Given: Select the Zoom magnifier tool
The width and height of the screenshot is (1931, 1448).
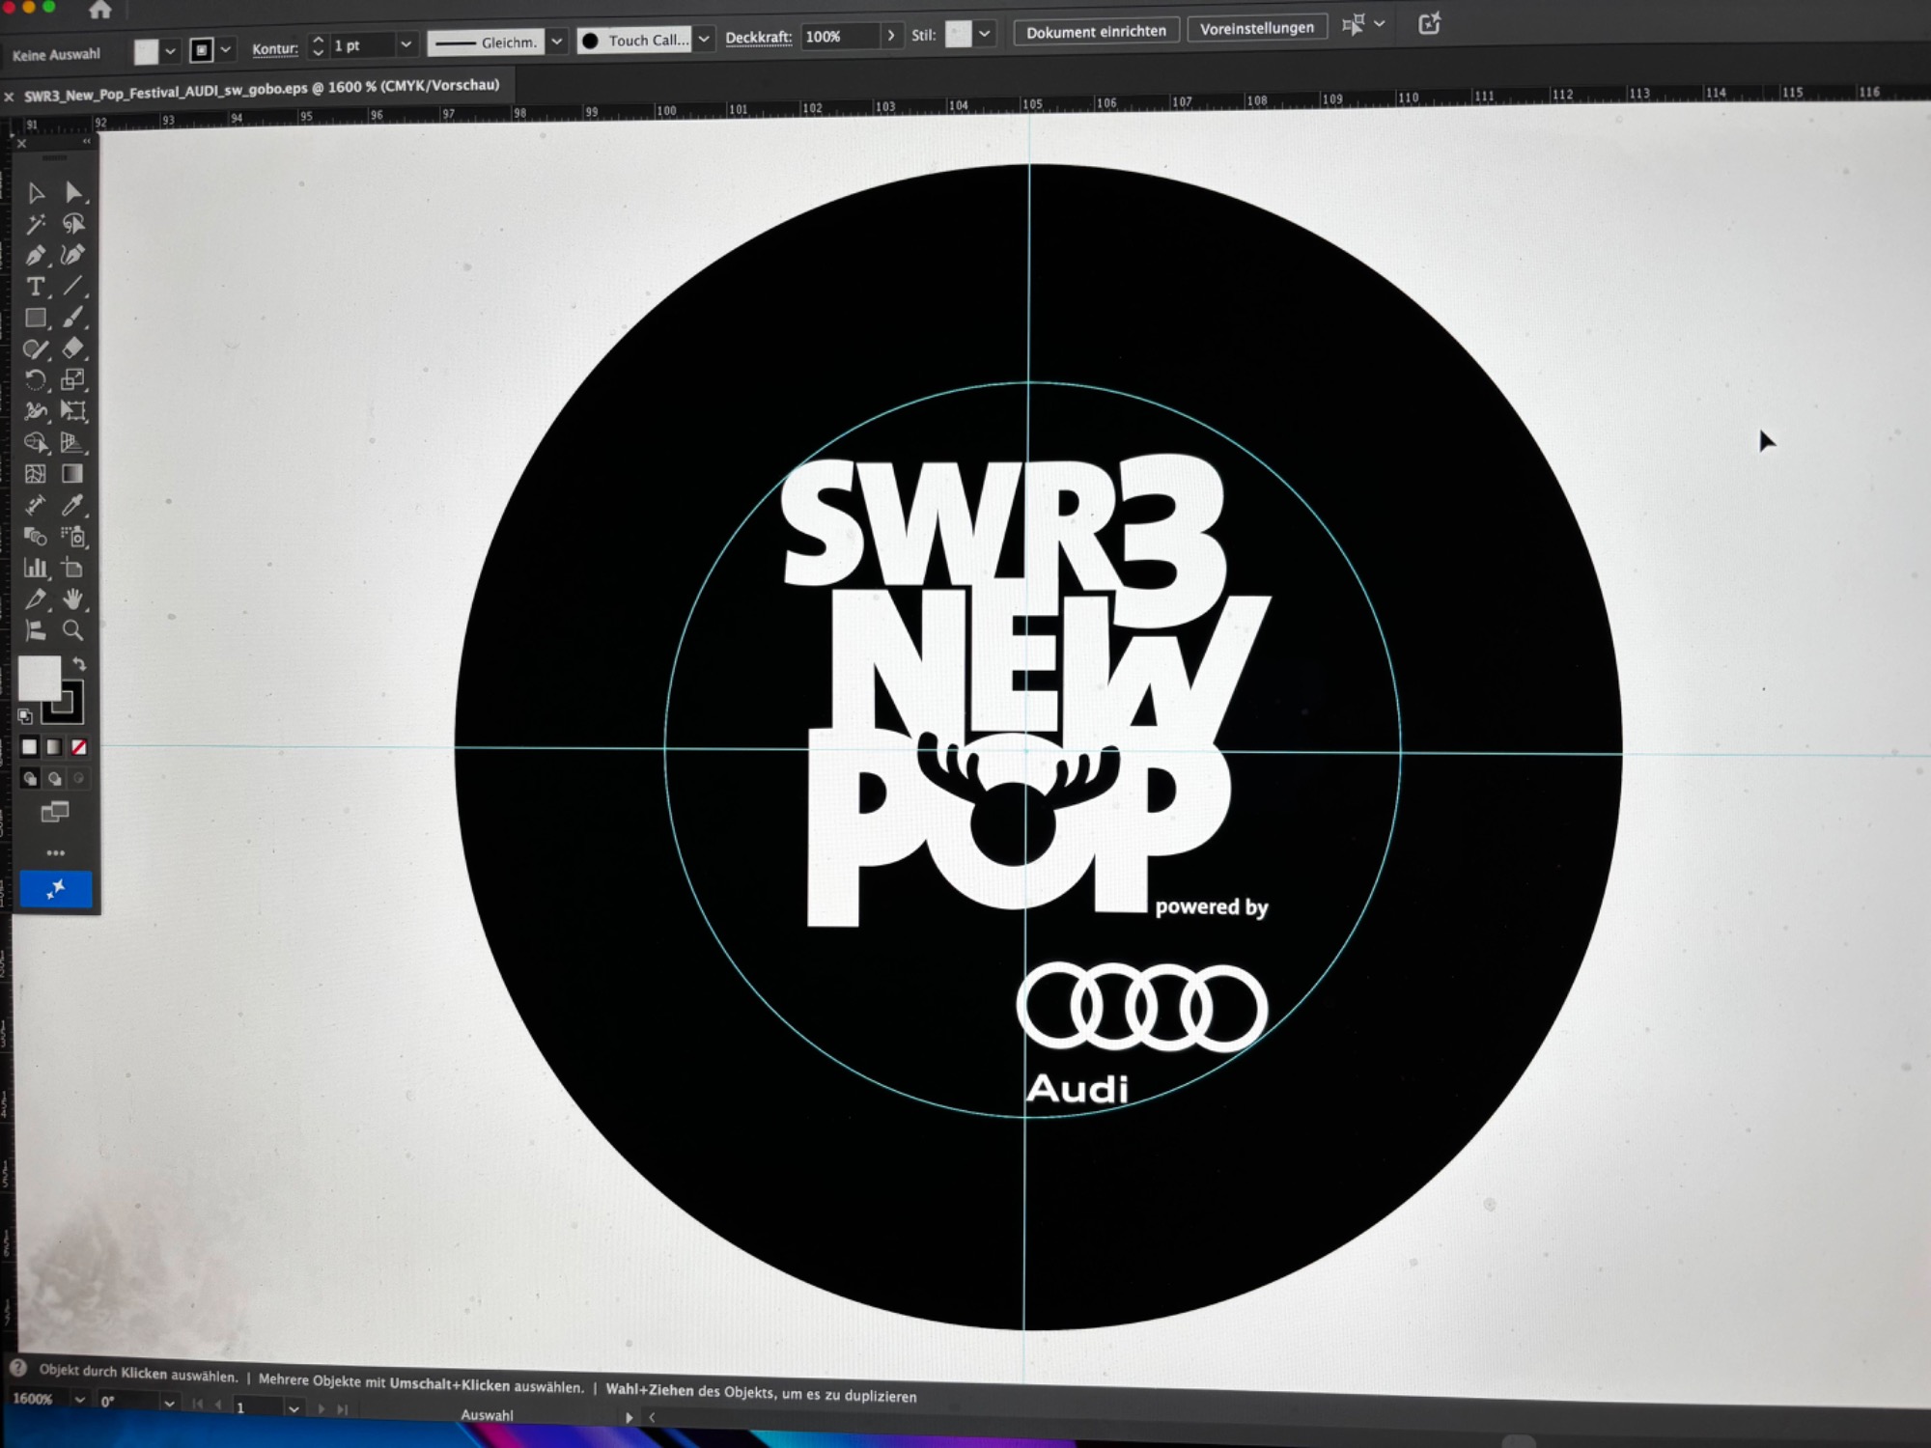Looking at the screenshot, I should [72, 630].
